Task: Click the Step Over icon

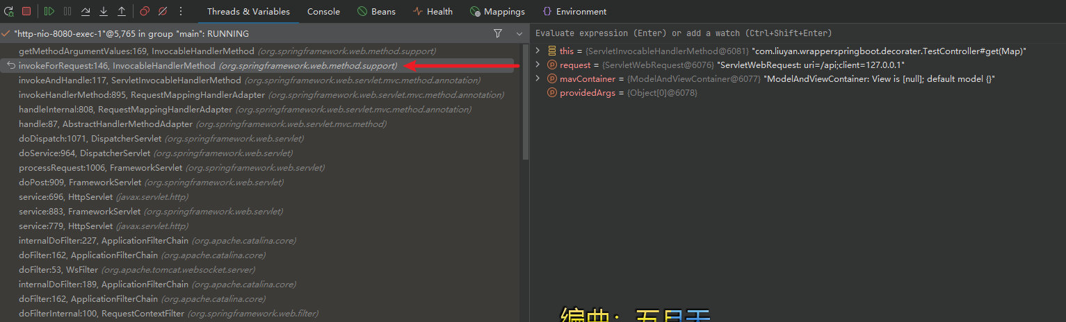Action: pyautogui.click(x=86, y=11)
